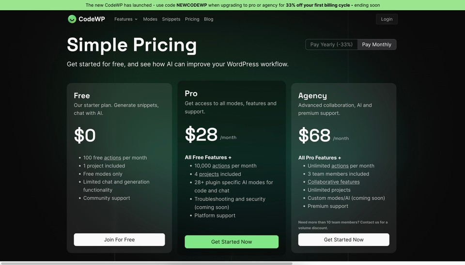465x265 pixels.
Task: Open the Modes menu item
Action: coord(150,19)
